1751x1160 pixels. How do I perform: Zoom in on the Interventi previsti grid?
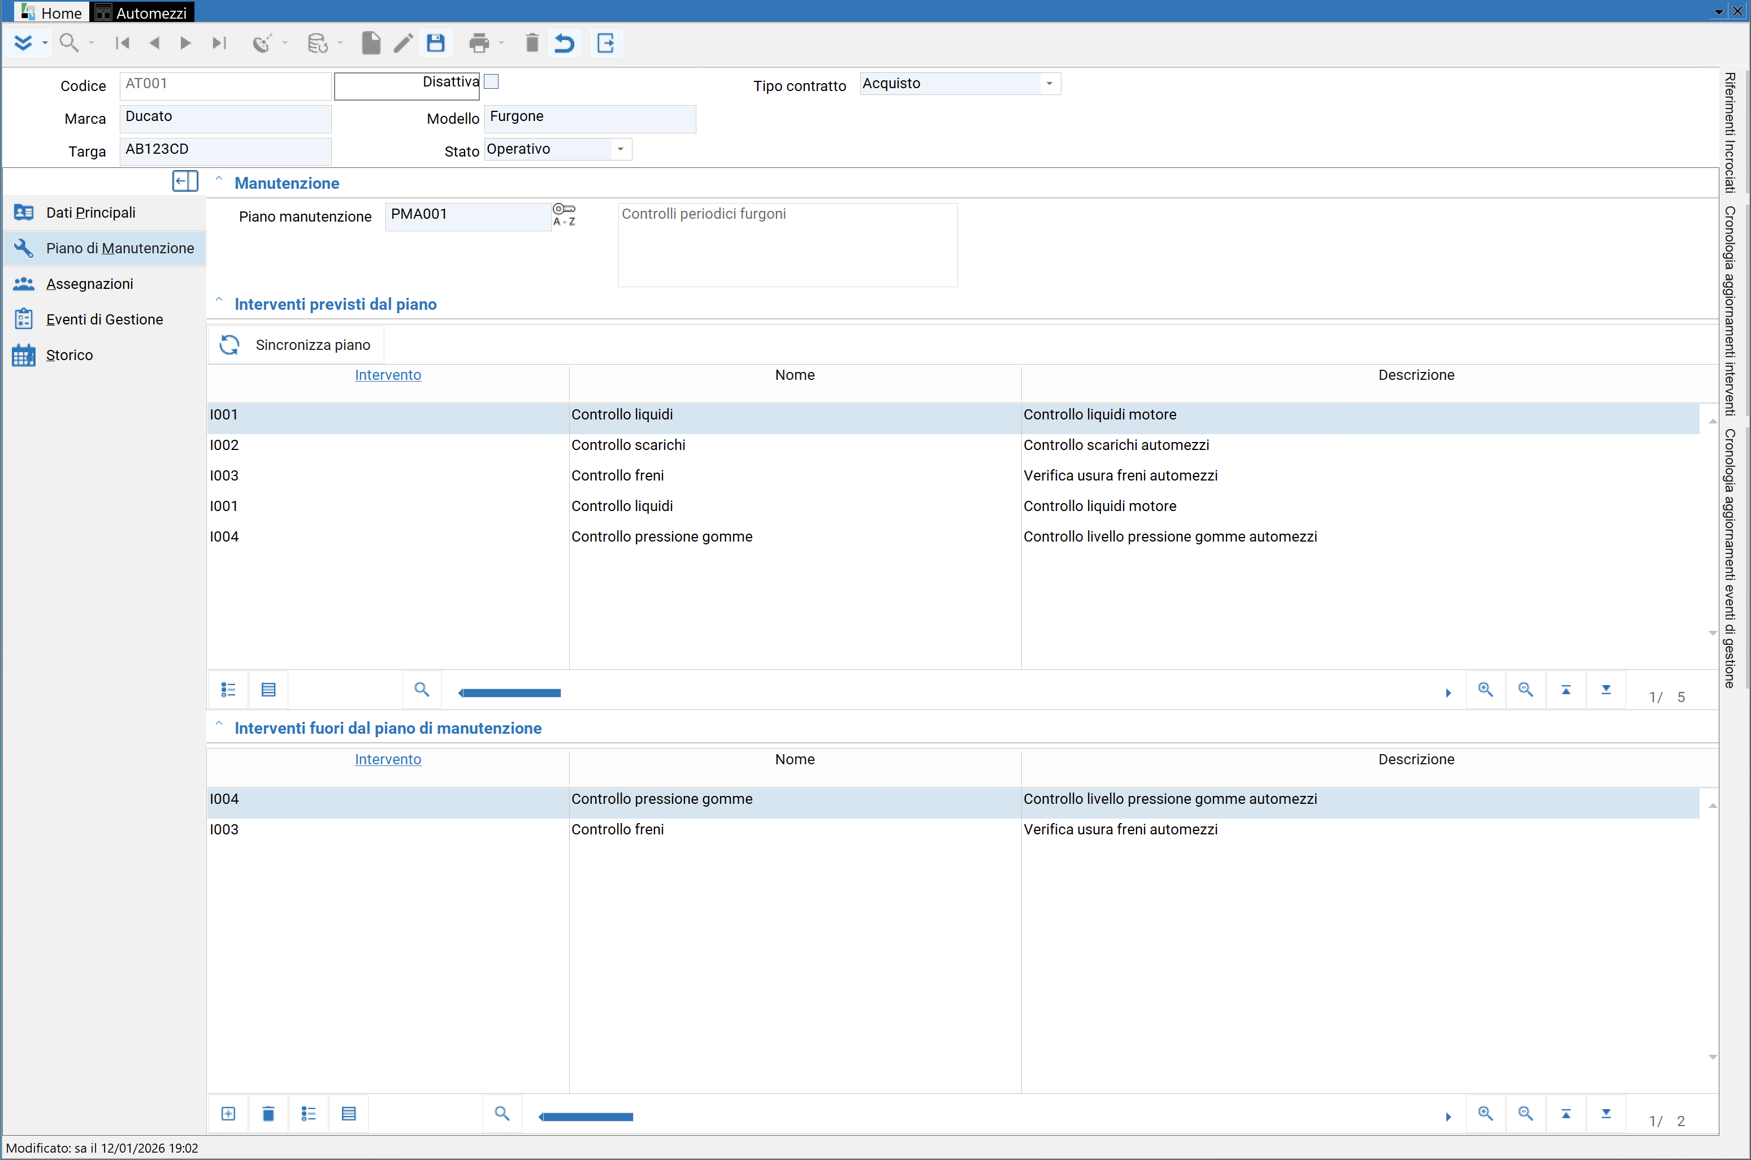[1485, 690]
